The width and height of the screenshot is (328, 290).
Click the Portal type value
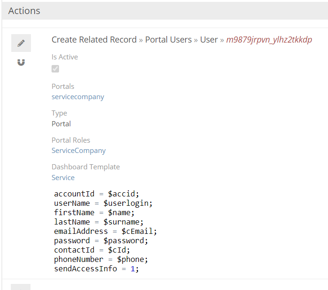(x=61, y=124)
